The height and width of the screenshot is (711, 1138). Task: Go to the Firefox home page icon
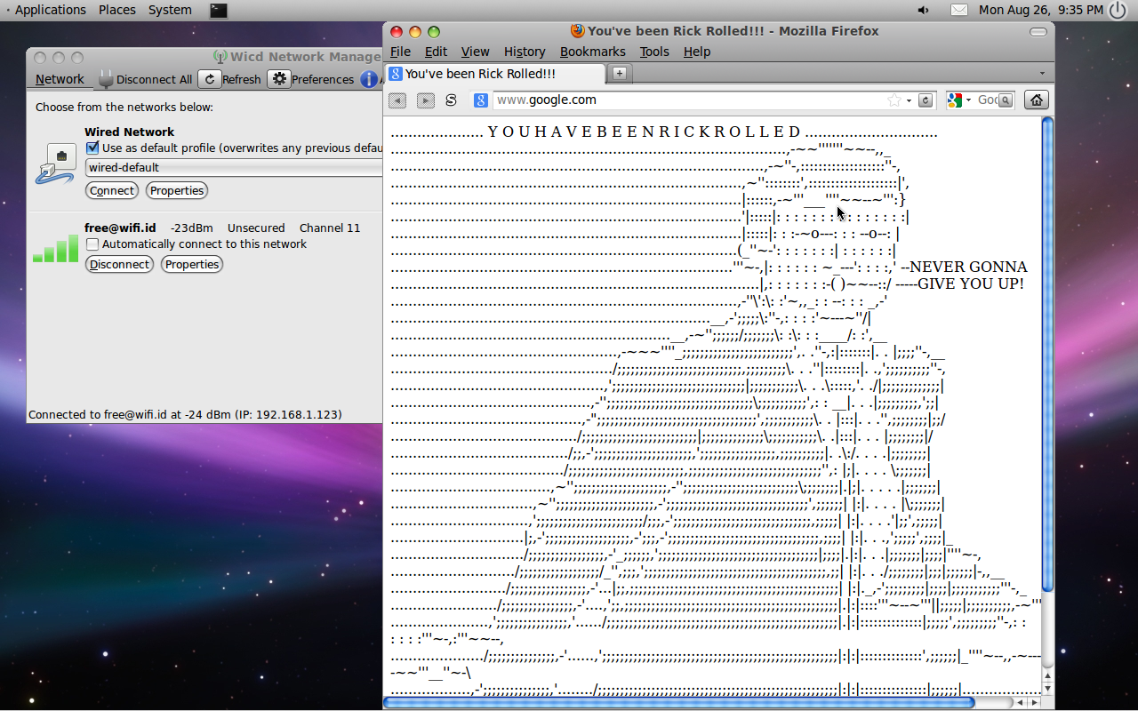(1037, 100)
